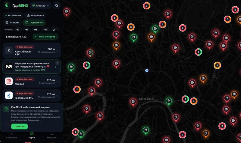This screenshot has width=241, height=143.
Task: Switch to the Мои АЗС tab
Action: click(x=52, y=135)
